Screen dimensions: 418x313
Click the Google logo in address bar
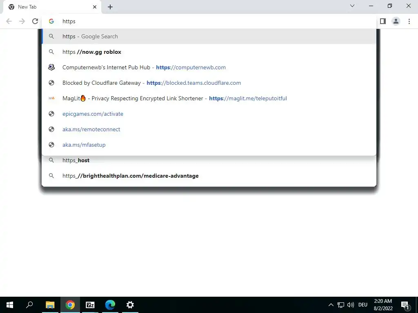(x=51, y=21)
